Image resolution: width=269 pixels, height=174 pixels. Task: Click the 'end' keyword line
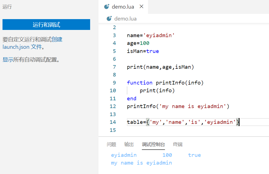[132, 98]
